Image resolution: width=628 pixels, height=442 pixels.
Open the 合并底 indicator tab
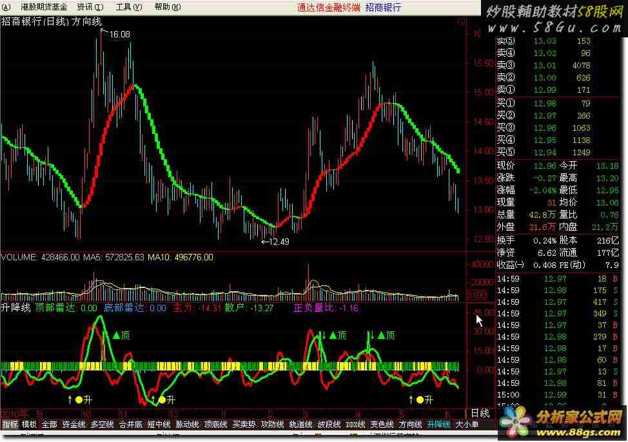click(131, 424)
